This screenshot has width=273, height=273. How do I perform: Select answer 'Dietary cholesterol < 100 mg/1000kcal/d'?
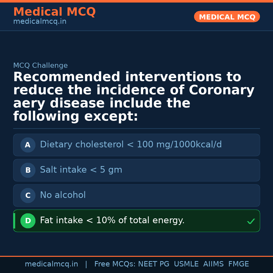click(x=131, y=145)
